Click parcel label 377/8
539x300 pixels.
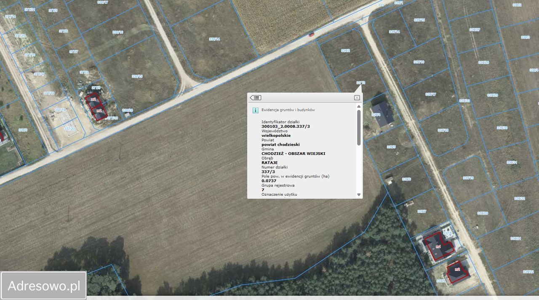tap(84, 72)
